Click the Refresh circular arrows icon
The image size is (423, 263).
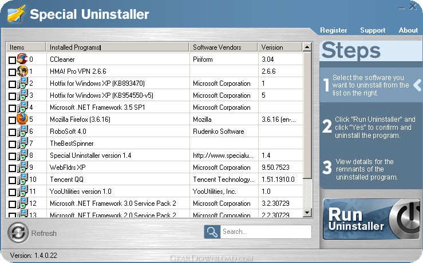tap(18, 233)
